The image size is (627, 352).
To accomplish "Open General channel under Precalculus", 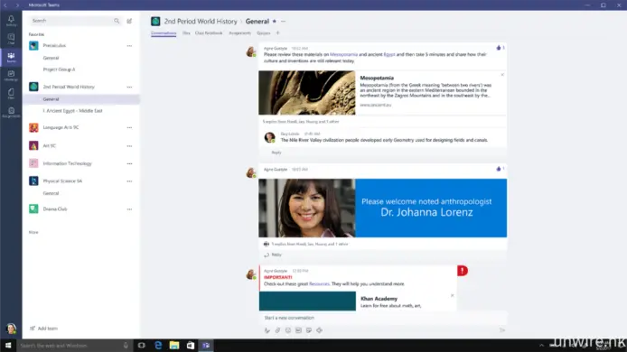I will pyautogui.click(x=51, y=58).
